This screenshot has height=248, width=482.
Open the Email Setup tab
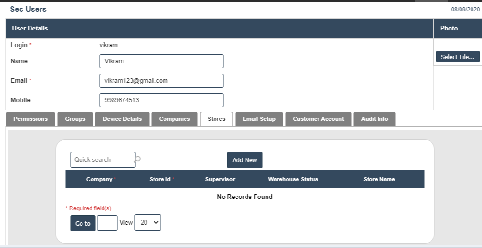click(x=259, y=119)
